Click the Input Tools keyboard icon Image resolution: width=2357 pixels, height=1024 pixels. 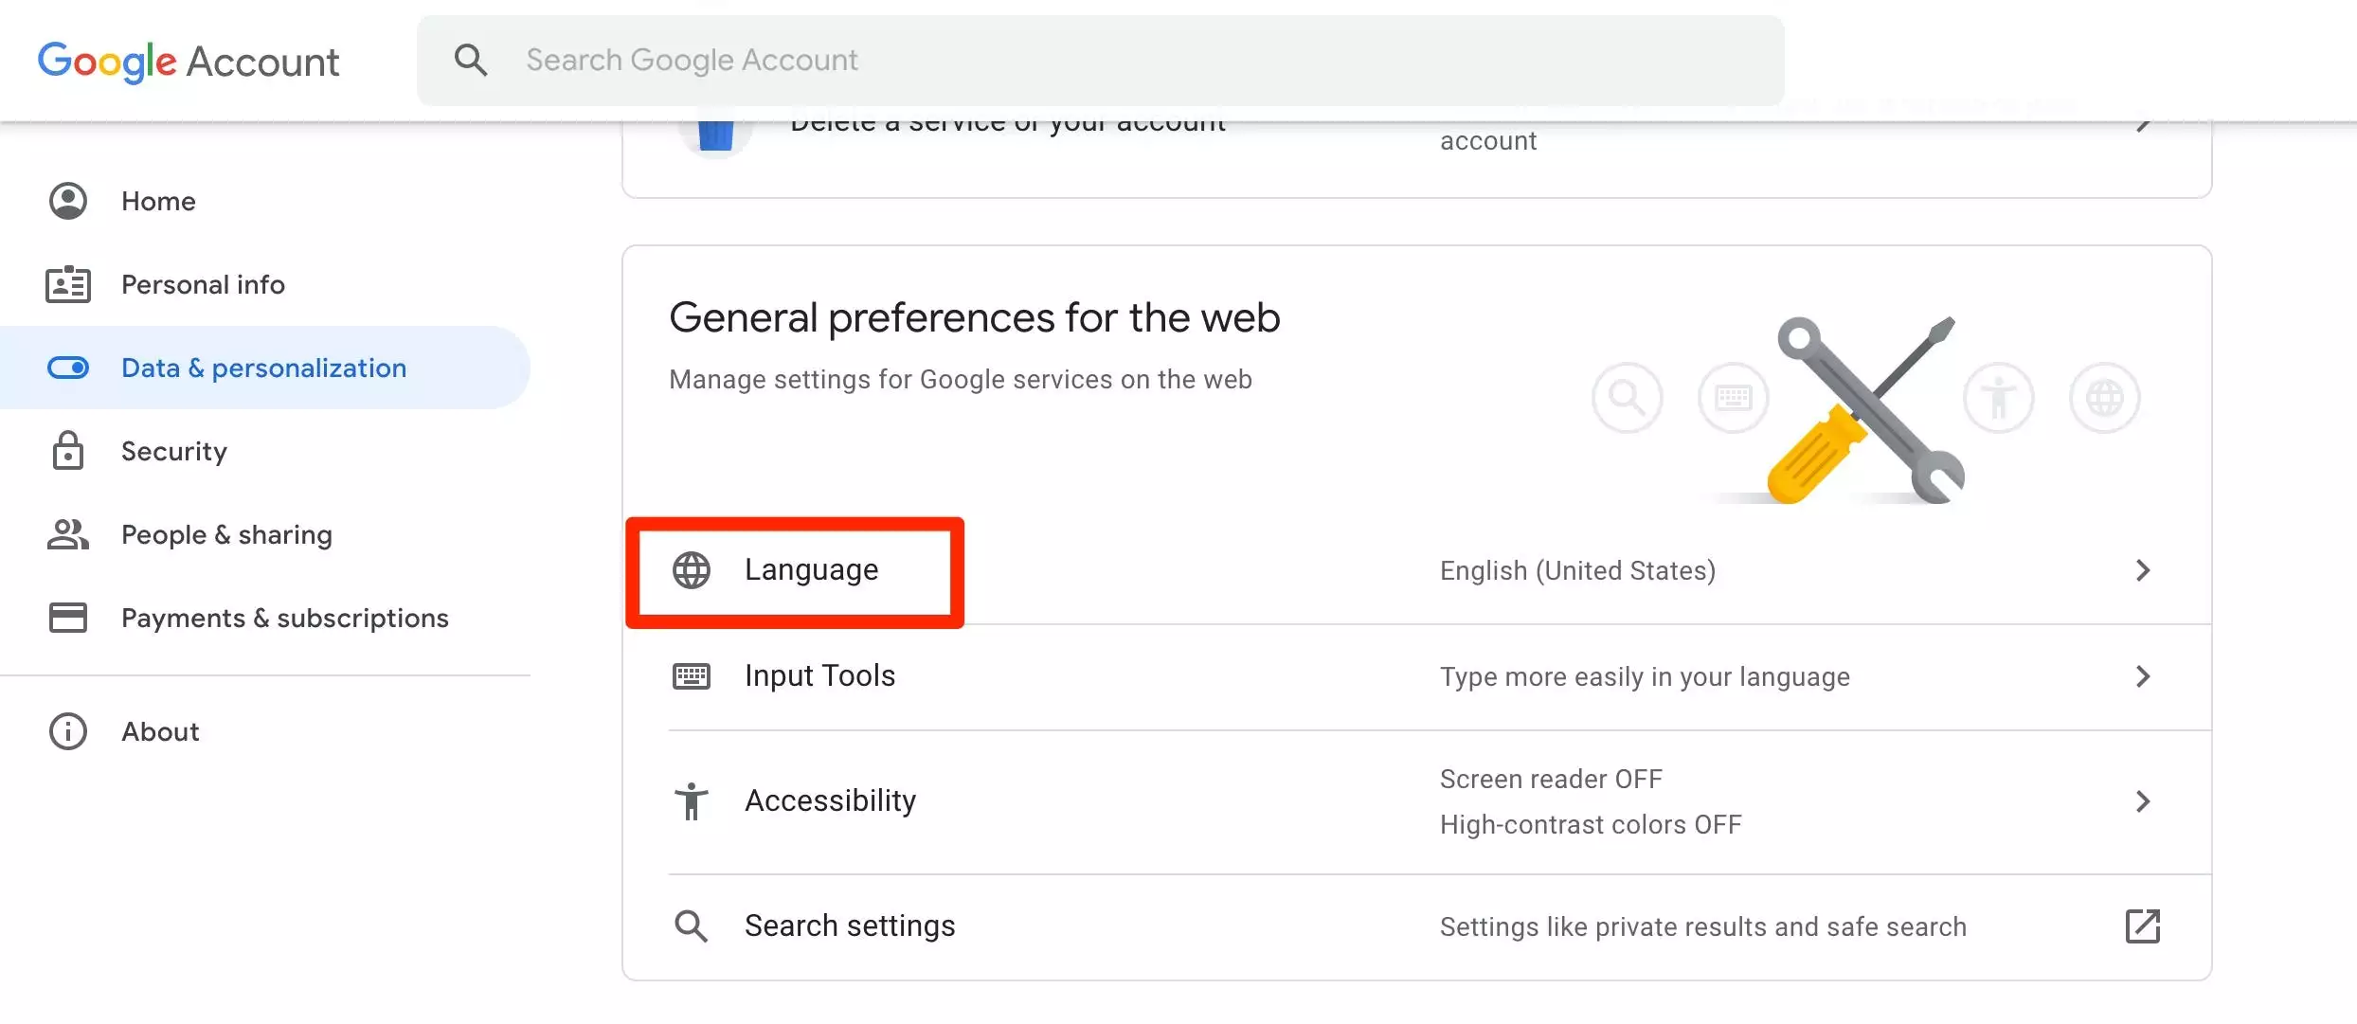692,676
